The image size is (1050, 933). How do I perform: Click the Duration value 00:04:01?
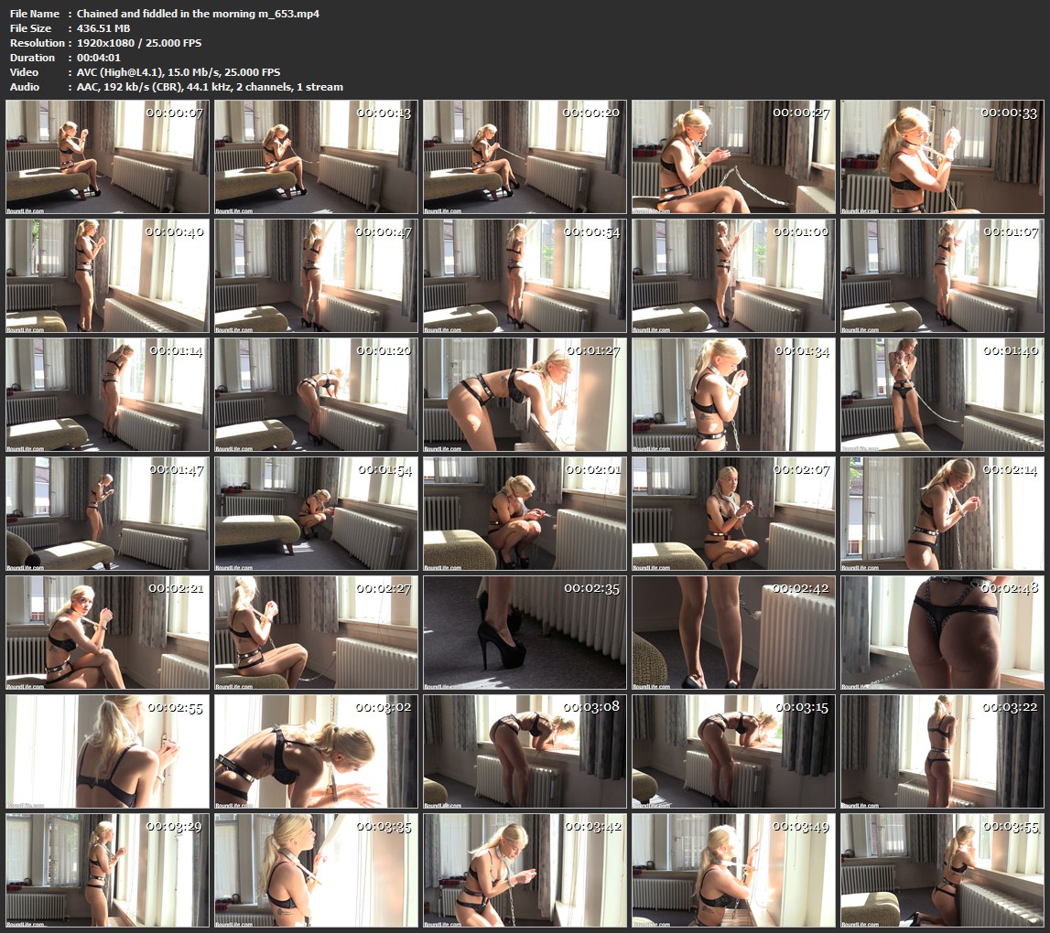click(x=99, y=58)
